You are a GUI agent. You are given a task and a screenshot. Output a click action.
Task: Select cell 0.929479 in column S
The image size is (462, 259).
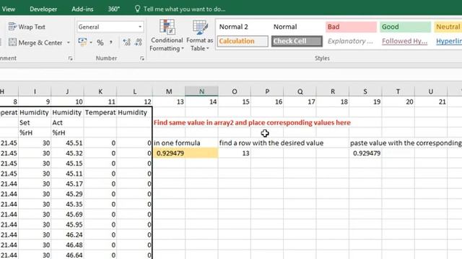pyautogui.click(x=365, y=153)
